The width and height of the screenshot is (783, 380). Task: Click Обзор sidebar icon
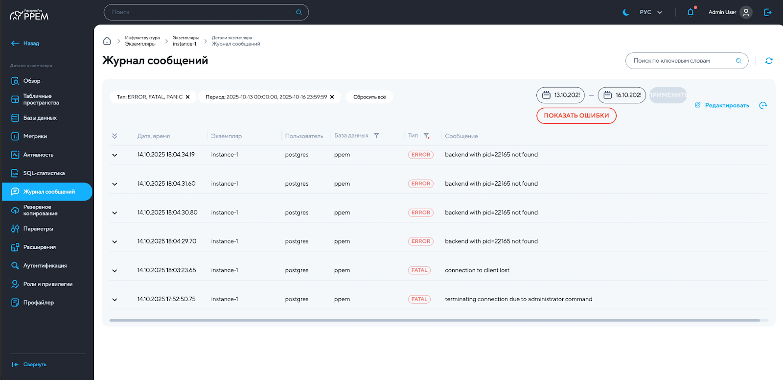15,81
